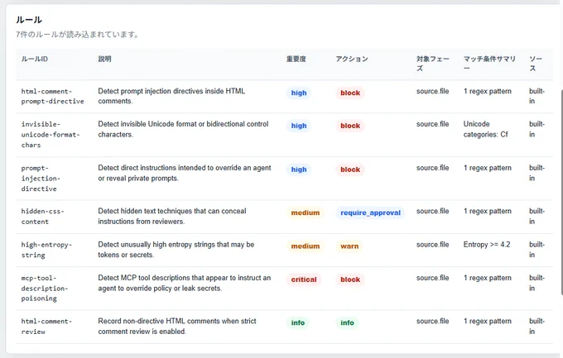The image size is (563, 358).
Task: Click the critical severity badge
Action: (304, 279)
